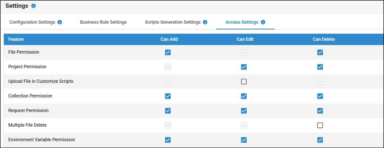Click the Feature column header
The width and height of the screenshot is (384, 148).
[16, 39]
